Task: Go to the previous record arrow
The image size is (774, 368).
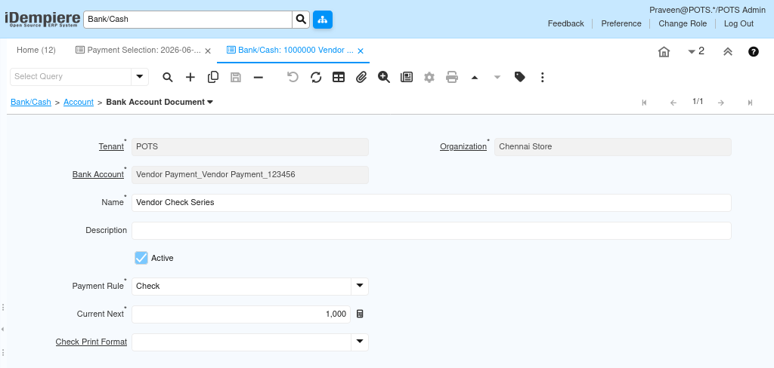Action: pyautogui.click(x=673, y=103)
